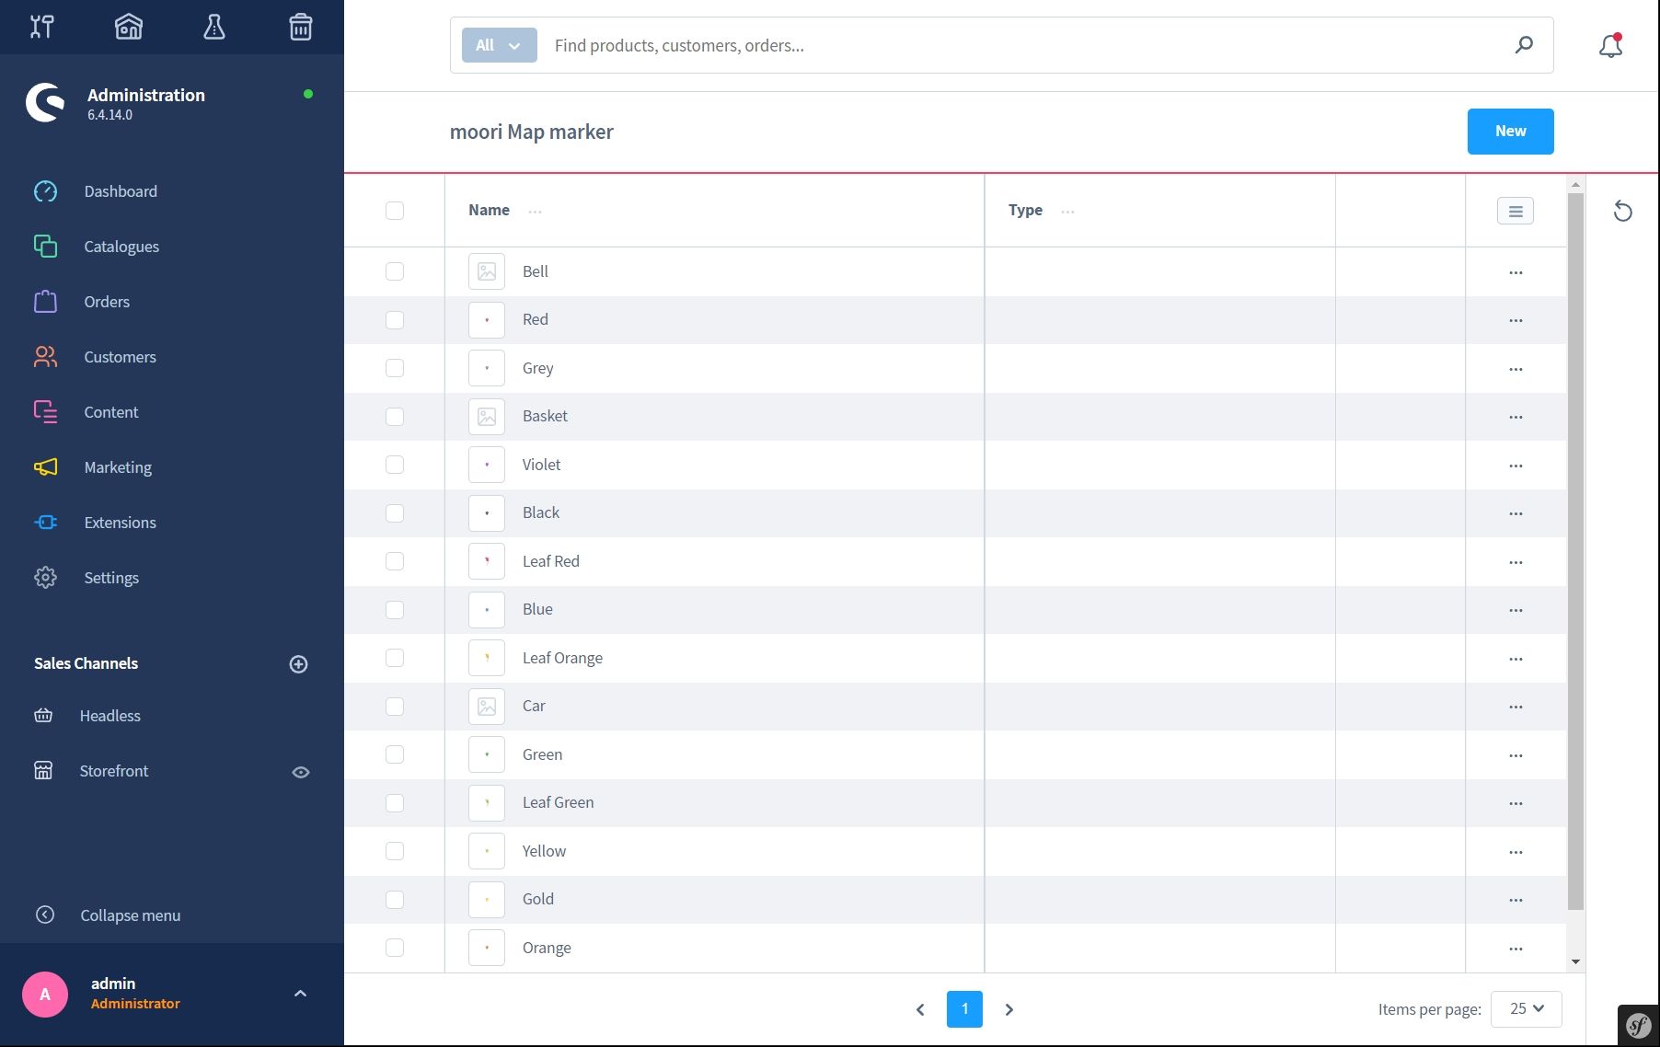Toggle the select-all checkbox in header
1660x1047 pixels.
pos(395,211)
